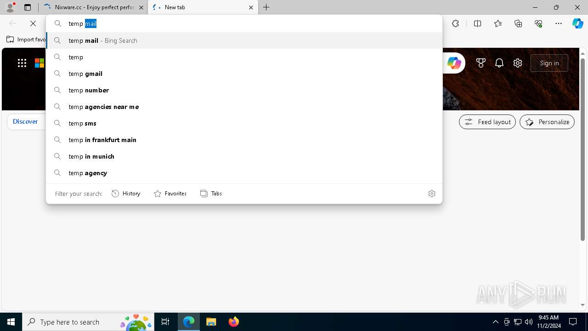Click the address bar with 'temp mail' text

(x=244, y=23)
